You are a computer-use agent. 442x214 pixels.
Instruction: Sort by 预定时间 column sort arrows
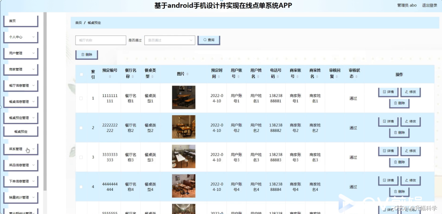click(219, 77)
